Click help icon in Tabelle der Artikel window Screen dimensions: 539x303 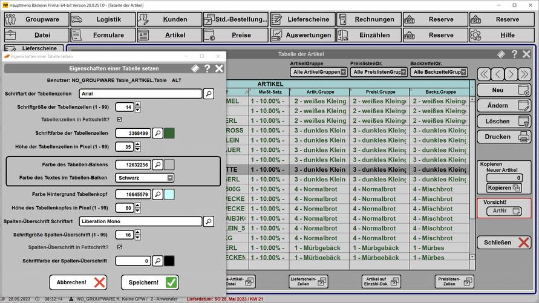(x=514, y=54)
